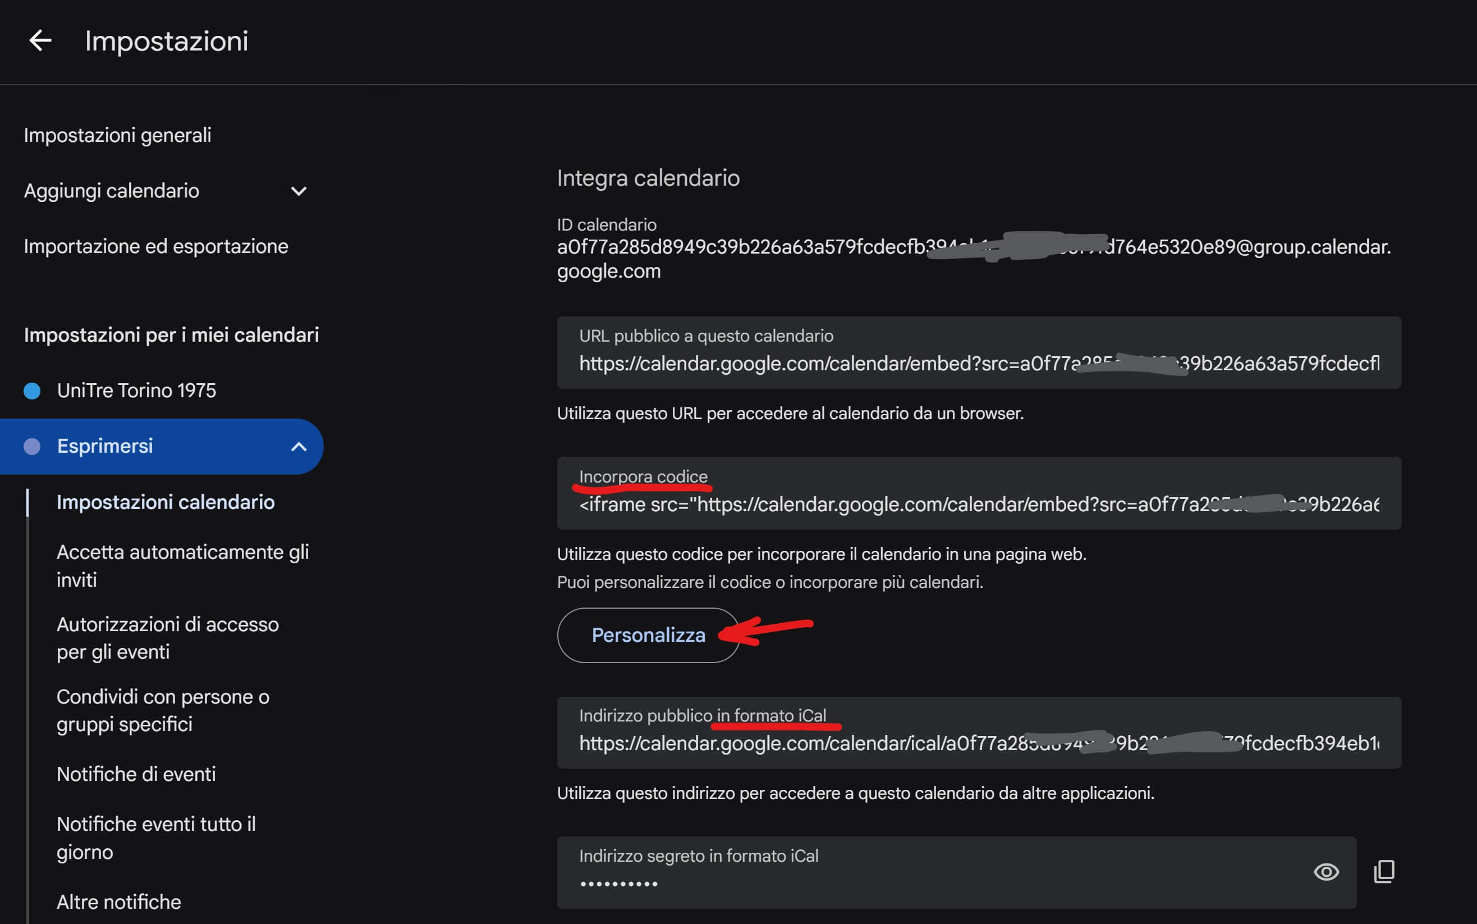This screenshot has height=924, width=1477.
Task: Jump to Accetta automaticamente gli inviti
Action: click(x=182, y=566)
